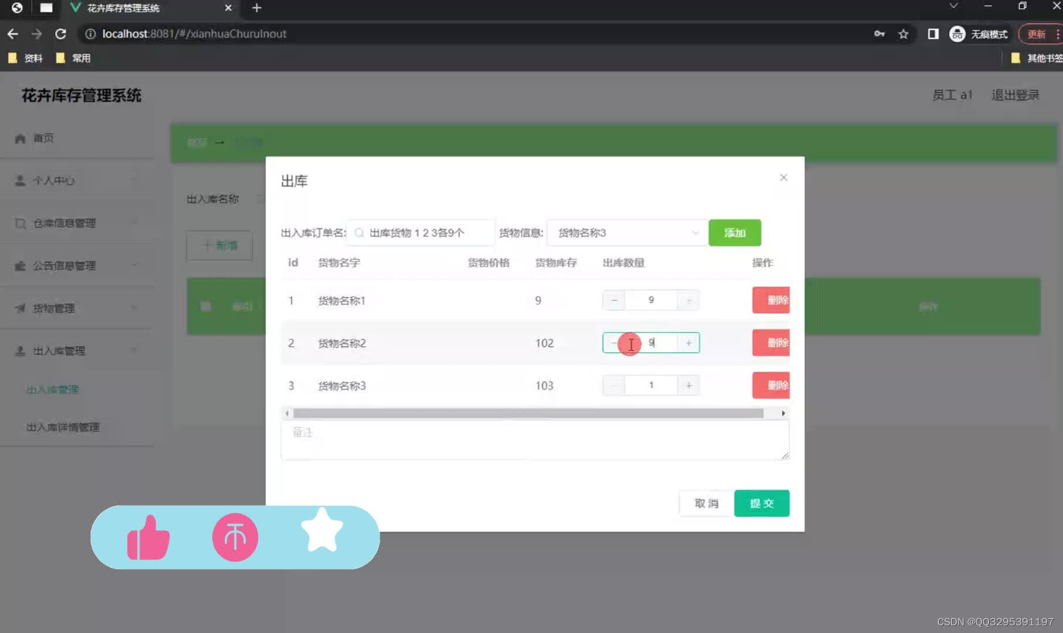Delete row 货物名称1

click(x=771, y=300)
